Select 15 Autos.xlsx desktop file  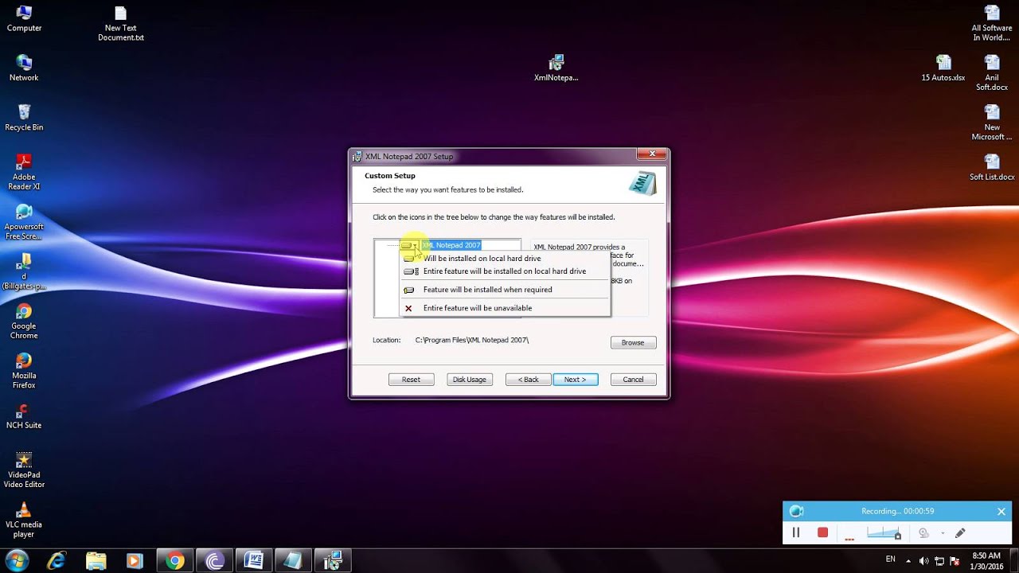tap(943, 68)
